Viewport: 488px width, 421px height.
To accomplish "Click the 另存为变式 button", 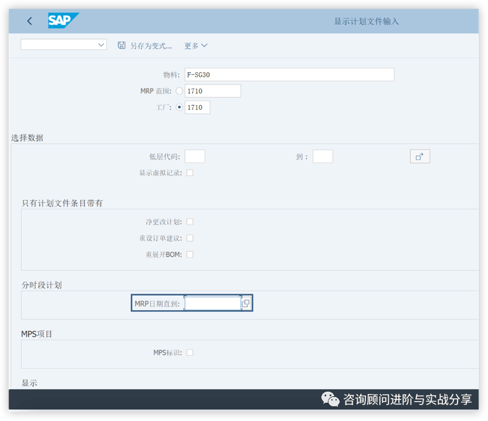I will (150, 45).
